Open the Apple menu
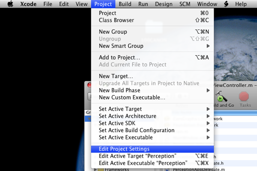Viewport: 257px width, 171px height. pos(10,4)
